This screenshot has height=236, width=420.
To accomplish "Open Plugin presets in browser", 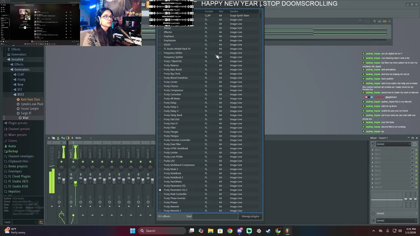I will pos(18,123).
